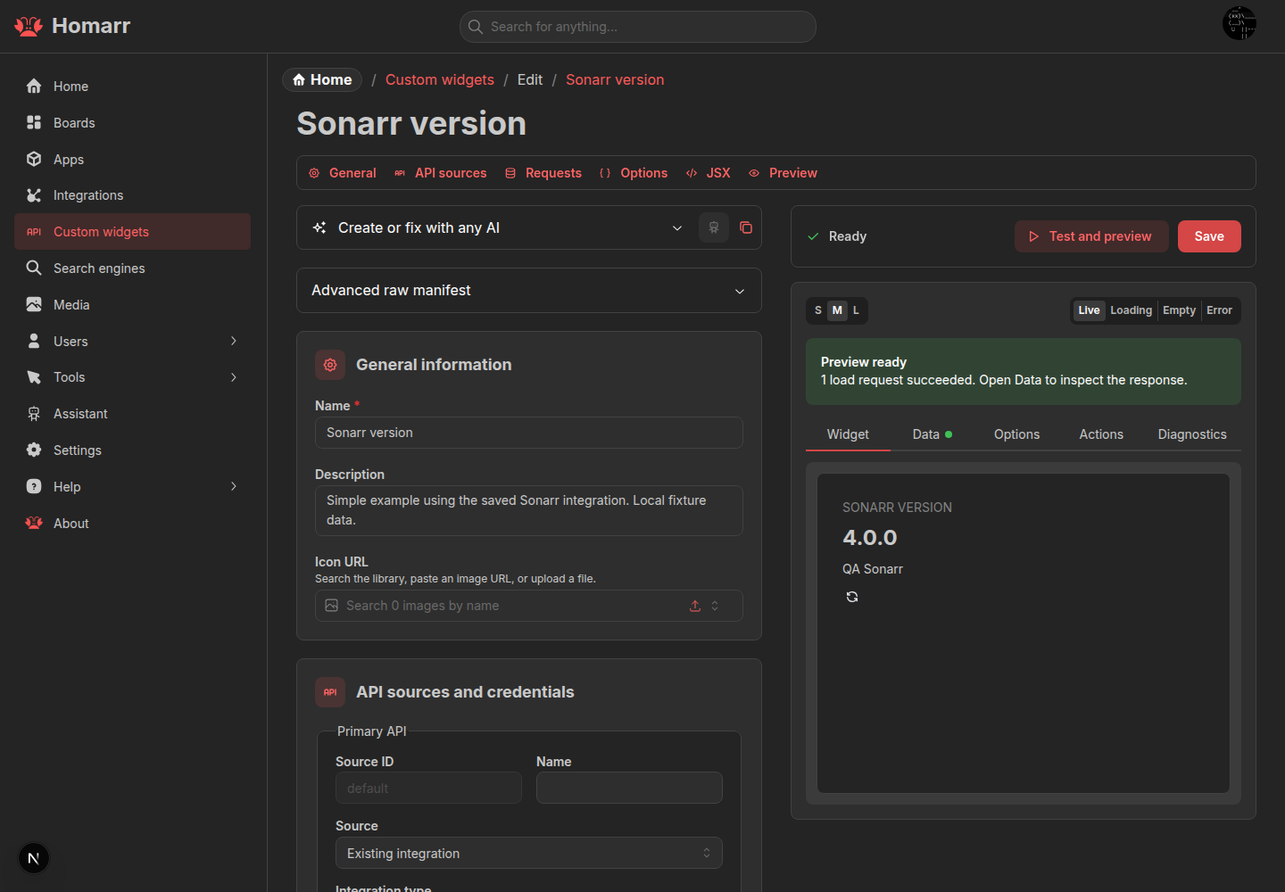Click the Homarr logo icon
1285x892 pixels.
29,26
